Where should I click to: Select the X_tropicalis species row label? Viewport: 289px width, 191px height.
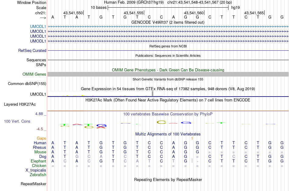tap(36, 170)
